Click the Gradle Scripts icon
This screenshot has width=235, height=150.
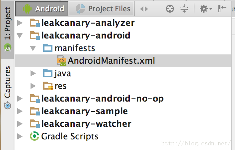(x=35, y=136)
